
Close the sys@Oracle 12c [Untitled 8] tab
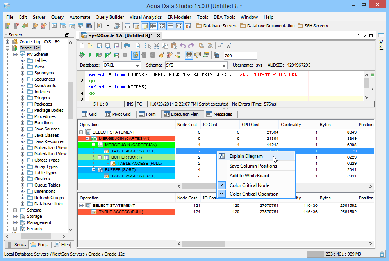point(158,35)
